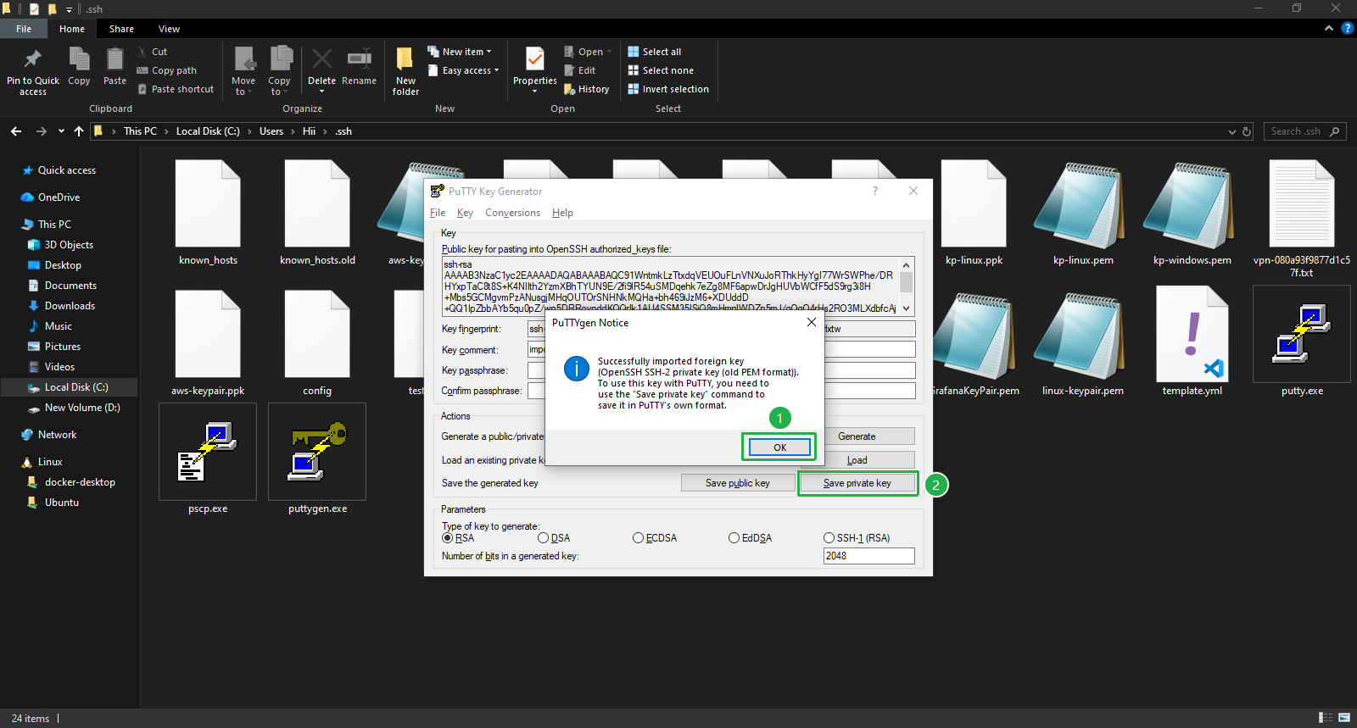Viewport: 1357px width, 728px height.
Task: Click the Load button in PuTTYgen
Action: coord(857,460)
